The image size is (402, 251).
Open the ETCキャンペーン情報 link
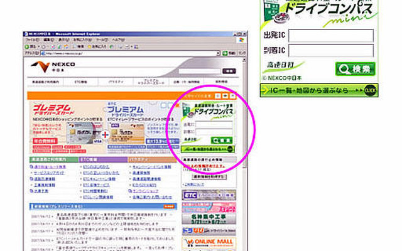tap(99, 179)
